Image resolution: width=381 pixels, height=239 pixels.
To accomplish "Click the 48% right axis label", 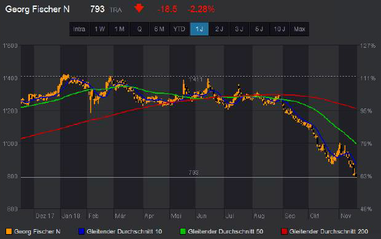I will (366, 209).
